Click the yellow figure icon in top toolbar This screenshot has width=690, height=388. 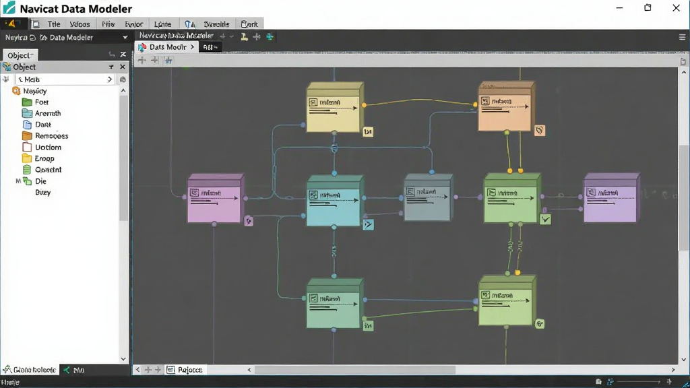244,36
